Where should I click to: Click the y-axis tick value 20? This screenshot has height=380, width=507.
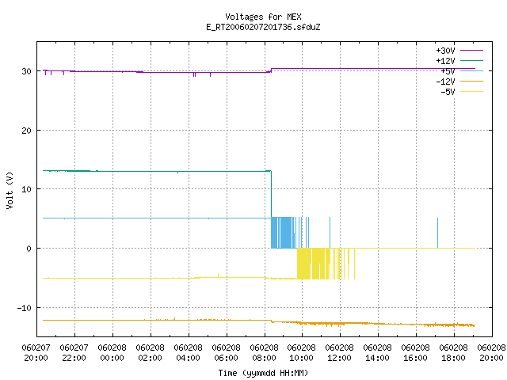coord(26,131)
